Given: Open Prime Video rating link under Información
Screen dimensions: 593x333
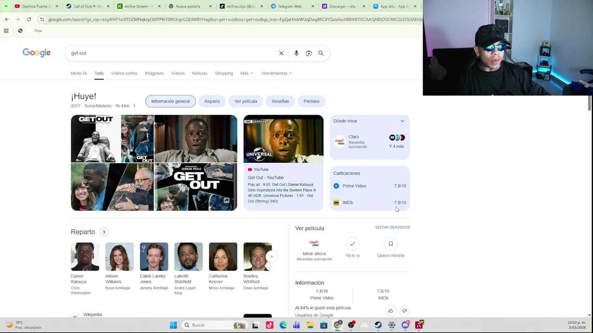Looking at the screenshot, I should click(x=322, y=298).
